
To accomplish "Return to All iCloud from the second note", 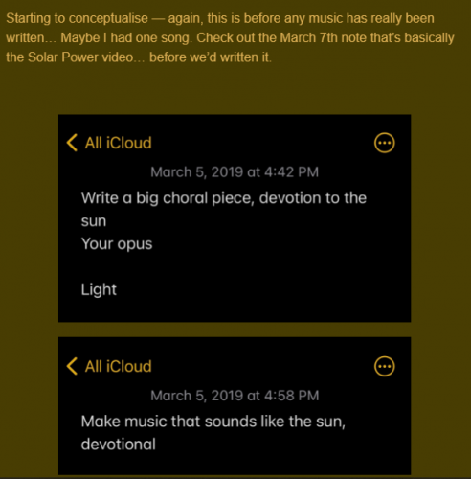I will (118, 366).
